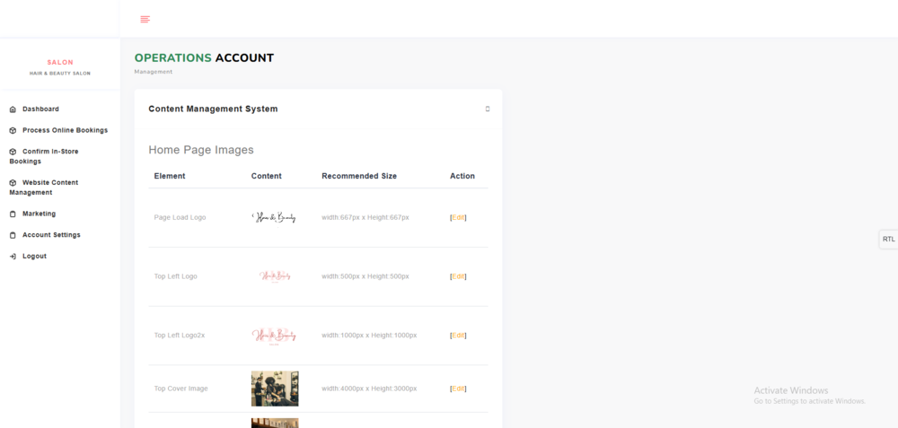Click the icon beside Confirm In-Store Bookings
Viewport: 898px width, 428px height.
(13, 152)
